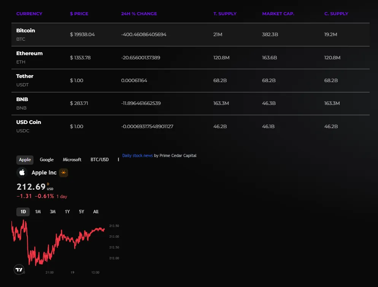Open the BTC/USD tab
The height and width of the screenshot is (287, 378).
pos(99,160)
